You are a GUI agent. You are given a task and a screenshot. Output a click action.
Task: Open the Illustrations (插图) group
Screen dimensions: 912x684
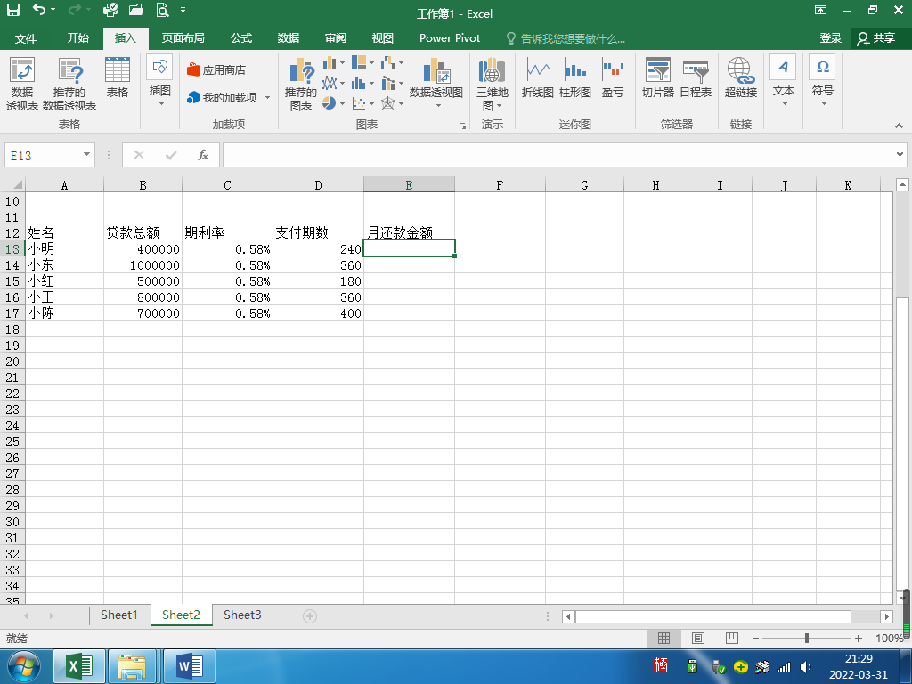pos(159,81)
